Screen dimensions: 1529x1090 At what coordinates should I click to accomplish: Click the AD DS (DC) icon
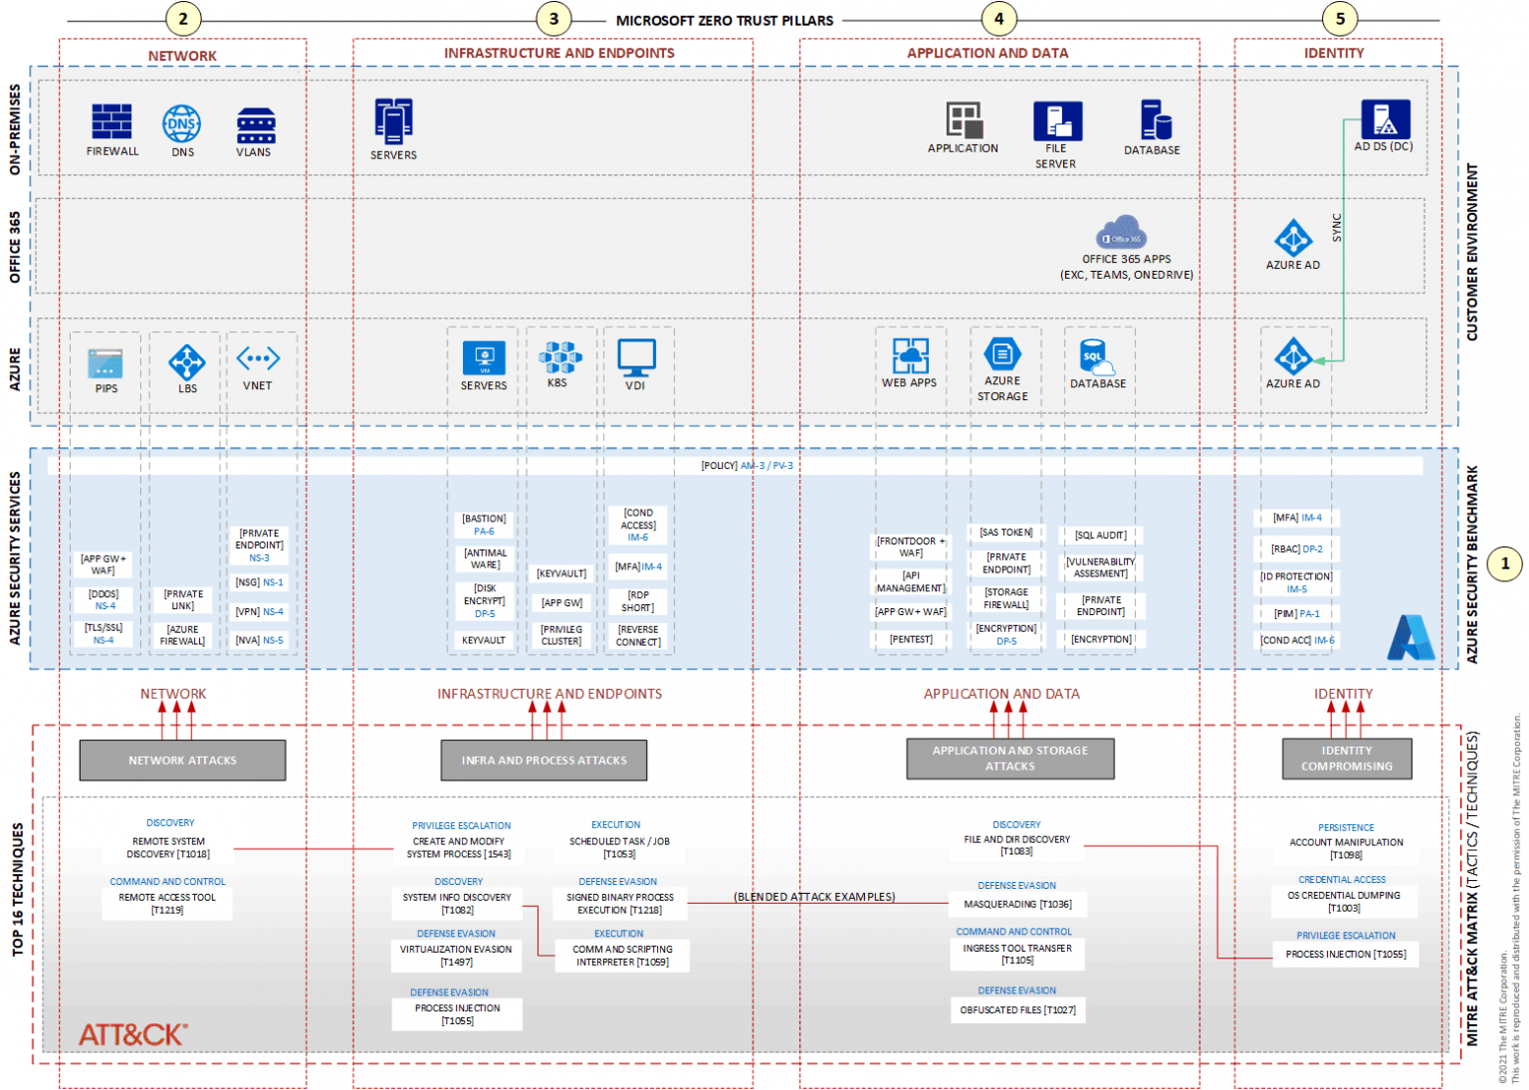1386,119
